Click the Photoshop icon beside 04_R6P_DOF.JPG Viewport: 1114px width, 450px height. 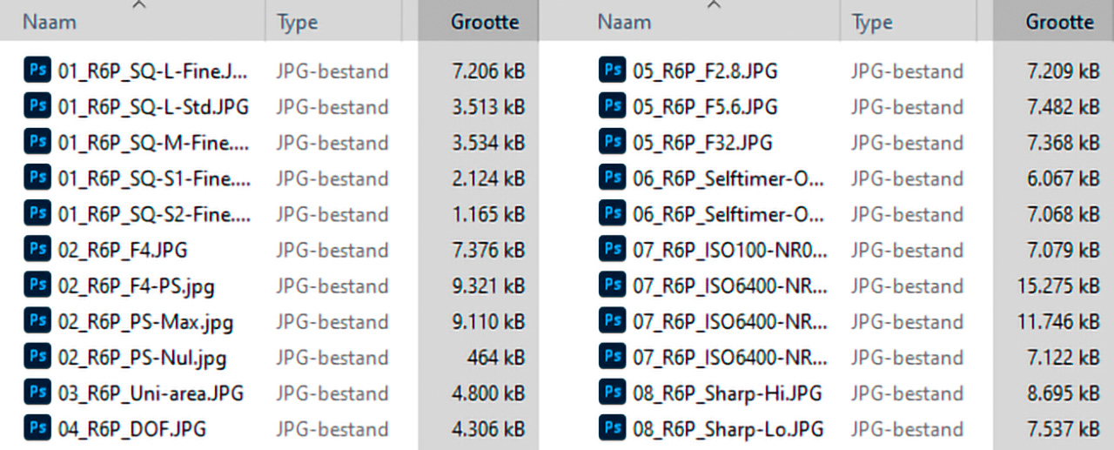[x=37, y=428]
